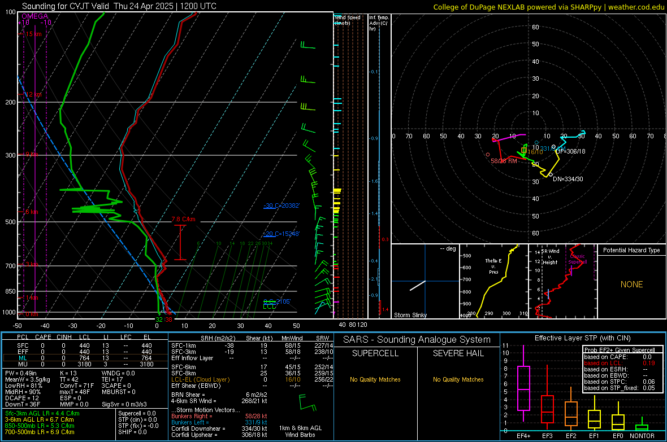
Task: Click the magenta OMEGA label
Action: pos(35,16)
